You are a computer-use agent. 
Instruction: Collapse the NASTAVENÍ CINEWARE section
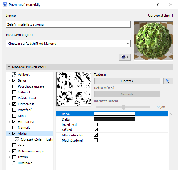point(9,67)
